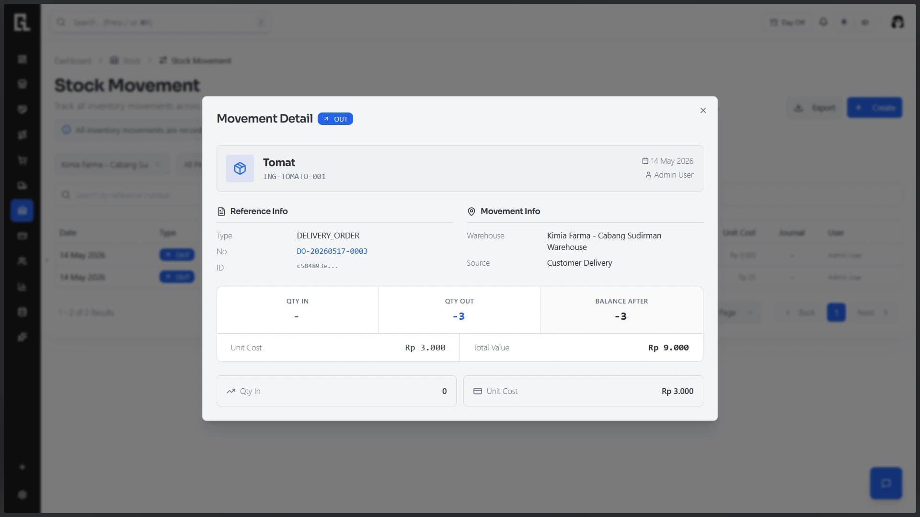Viewport: 920px width, 517px height.
Task: Click the Export button
Action: point(815,108)
